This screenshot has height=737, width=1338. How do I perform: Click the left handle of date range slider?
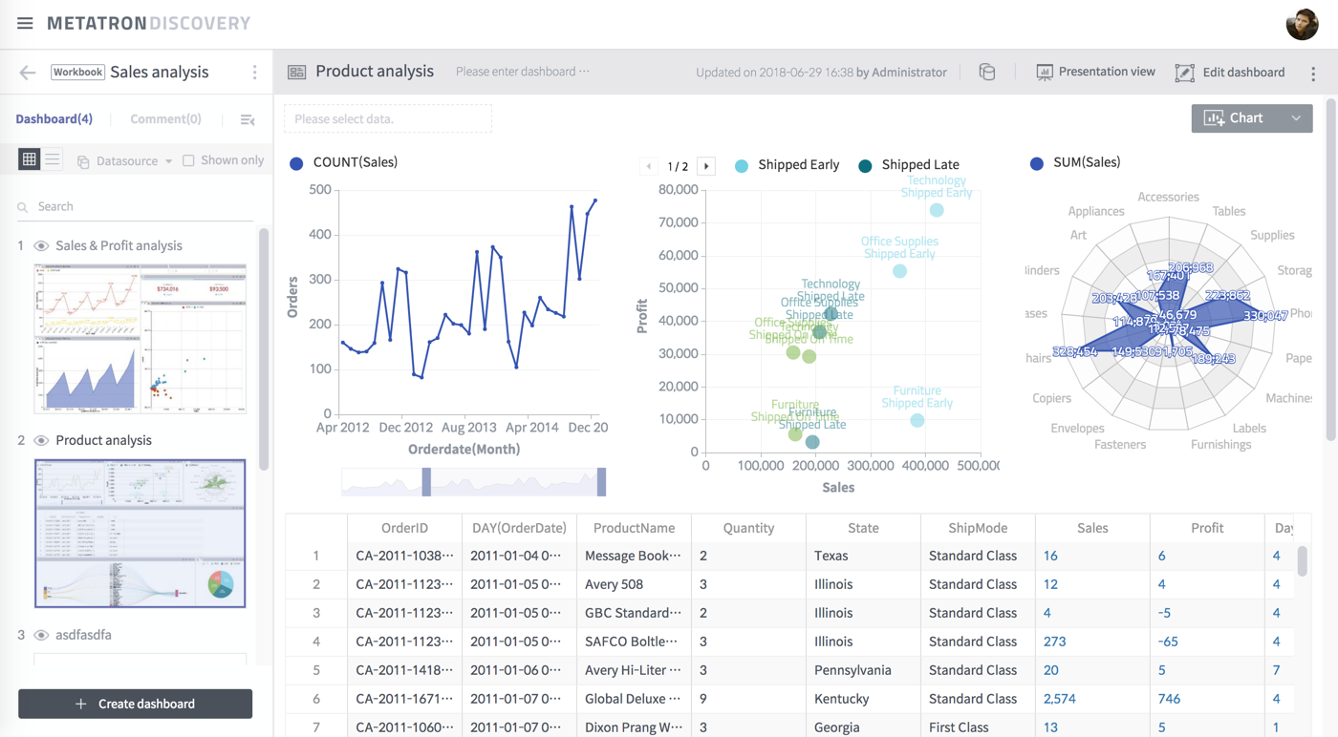pos(426,482)
